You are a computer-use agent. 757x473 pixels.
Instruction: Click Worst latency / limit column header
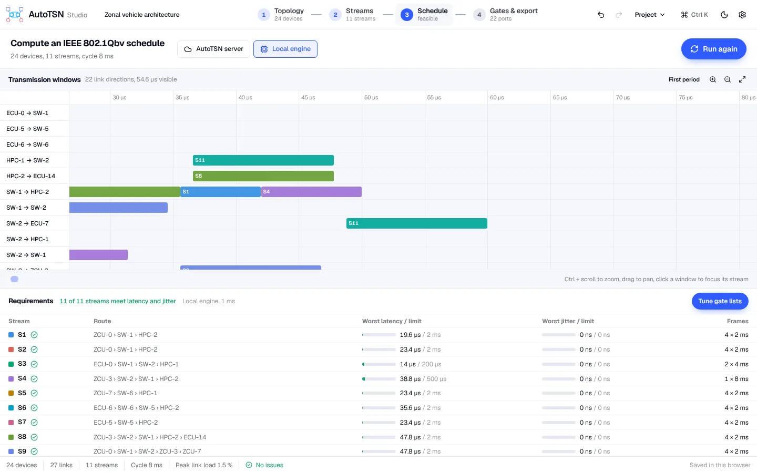pyautogui.click(x=392, y=321)
